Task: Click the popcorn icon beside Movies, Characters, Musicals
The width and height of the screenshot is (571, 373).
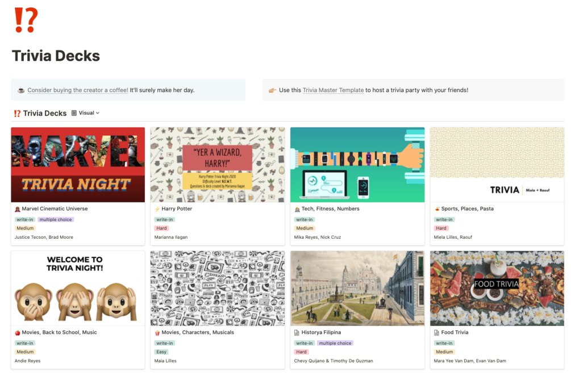Action: coord(157,333)
